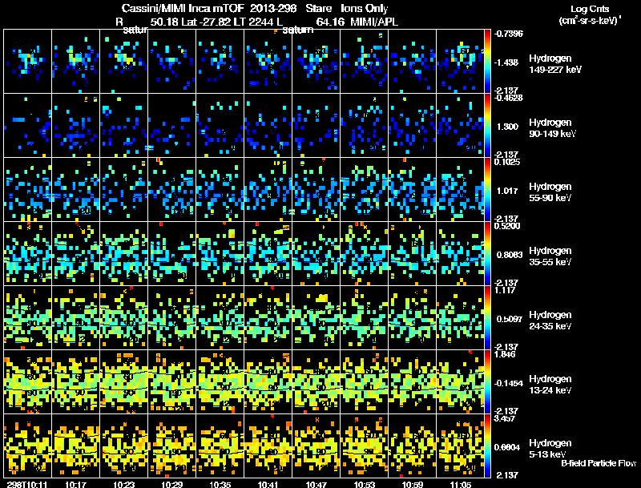The height and width of the screenshot is (488, 641).
Task: Click the "(cm²-sr-s-keV)" units label
Action: click(x=590, y=21)
